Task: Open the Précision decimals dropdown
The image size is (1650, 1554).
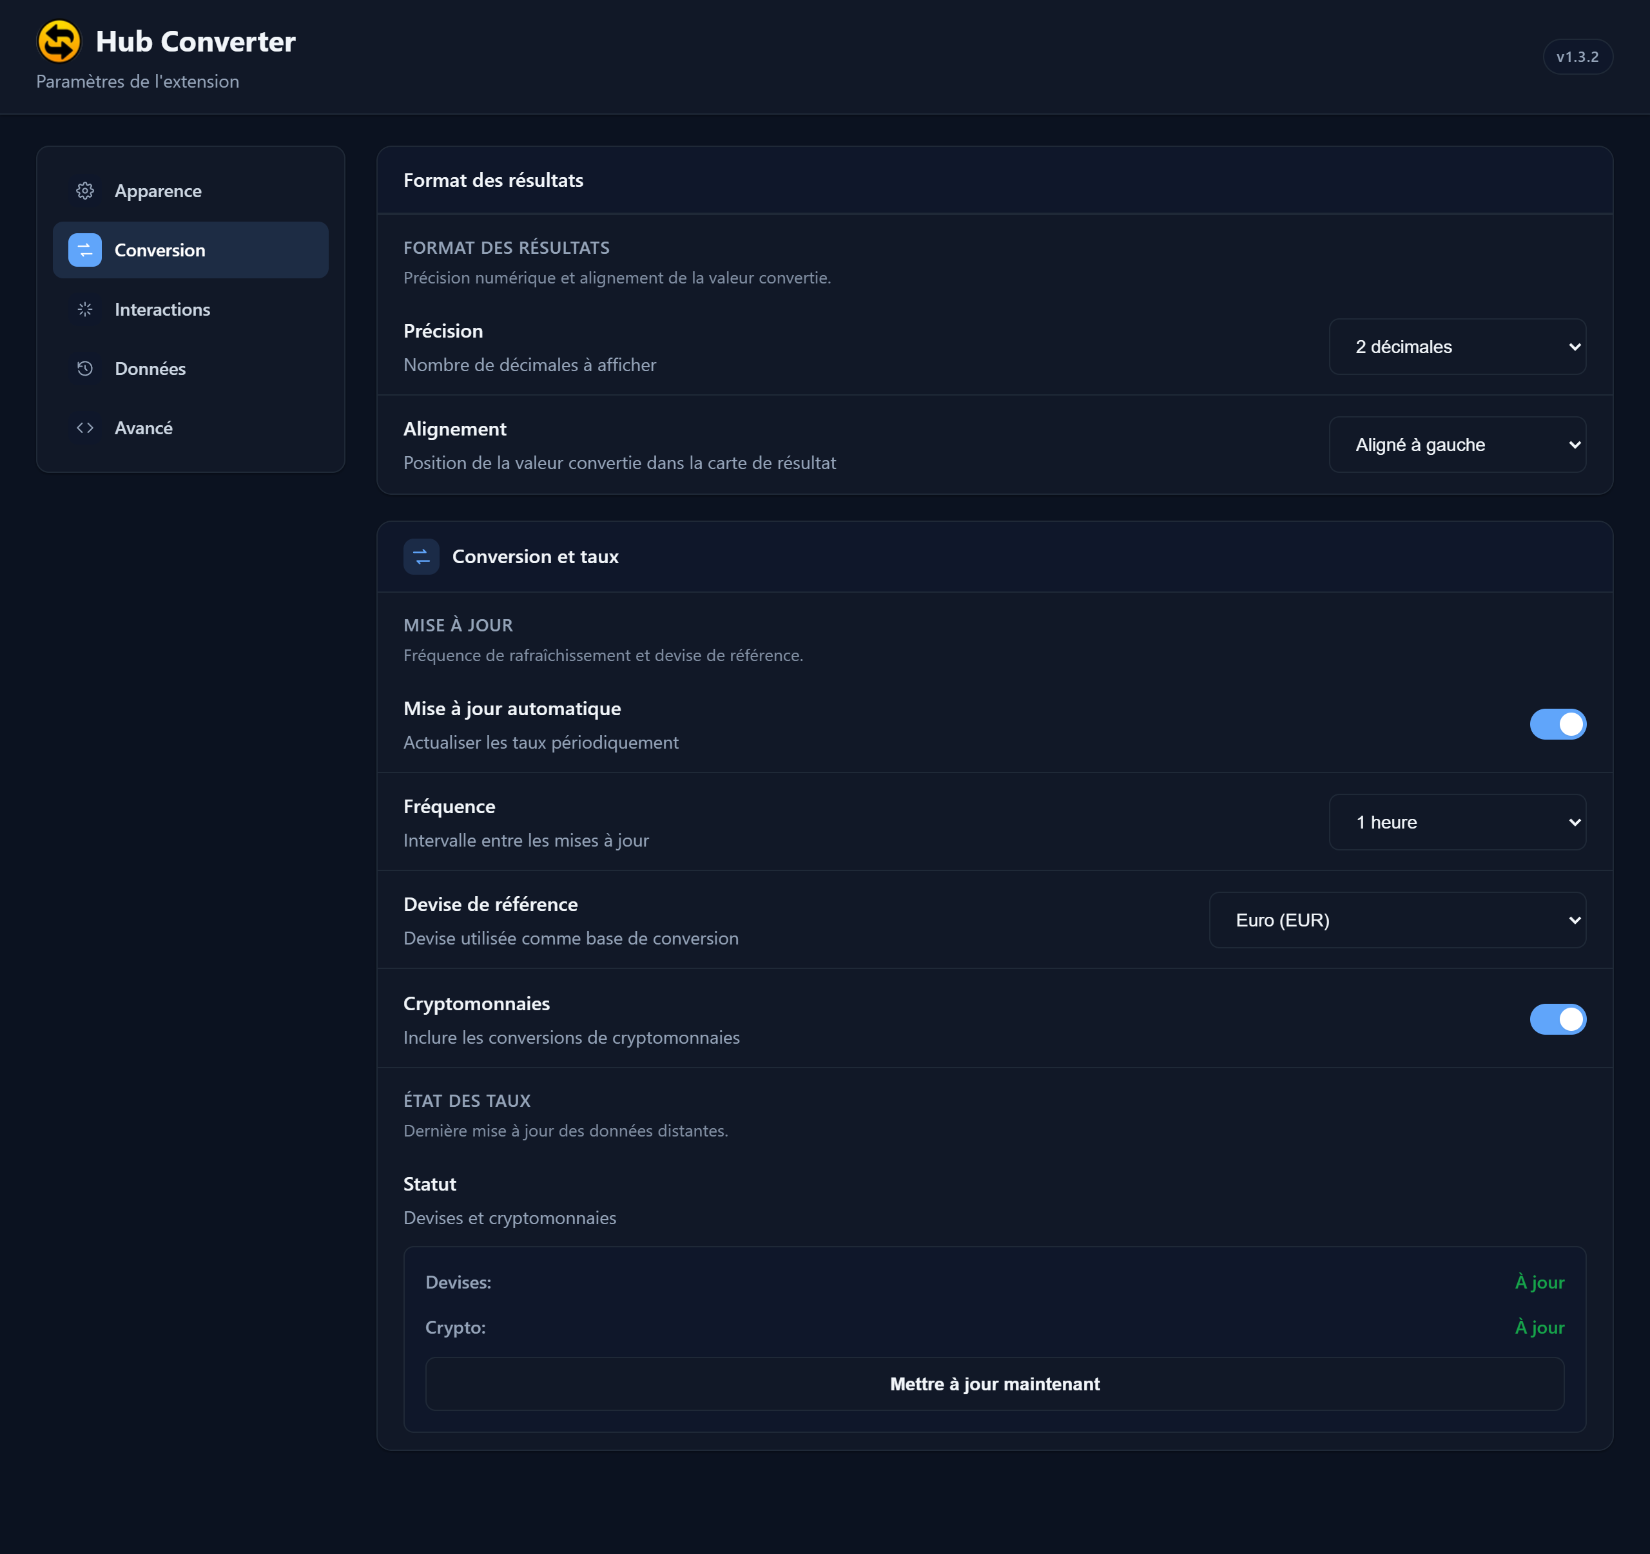Action: (x=1457, y=347)
